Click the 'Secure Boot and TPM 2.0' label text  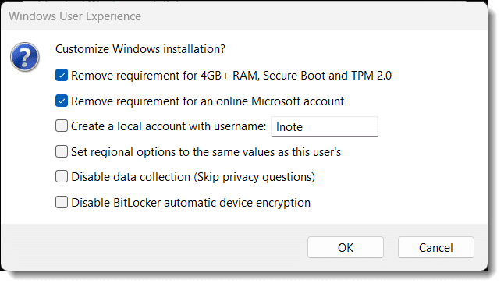[x=327, y=76]
